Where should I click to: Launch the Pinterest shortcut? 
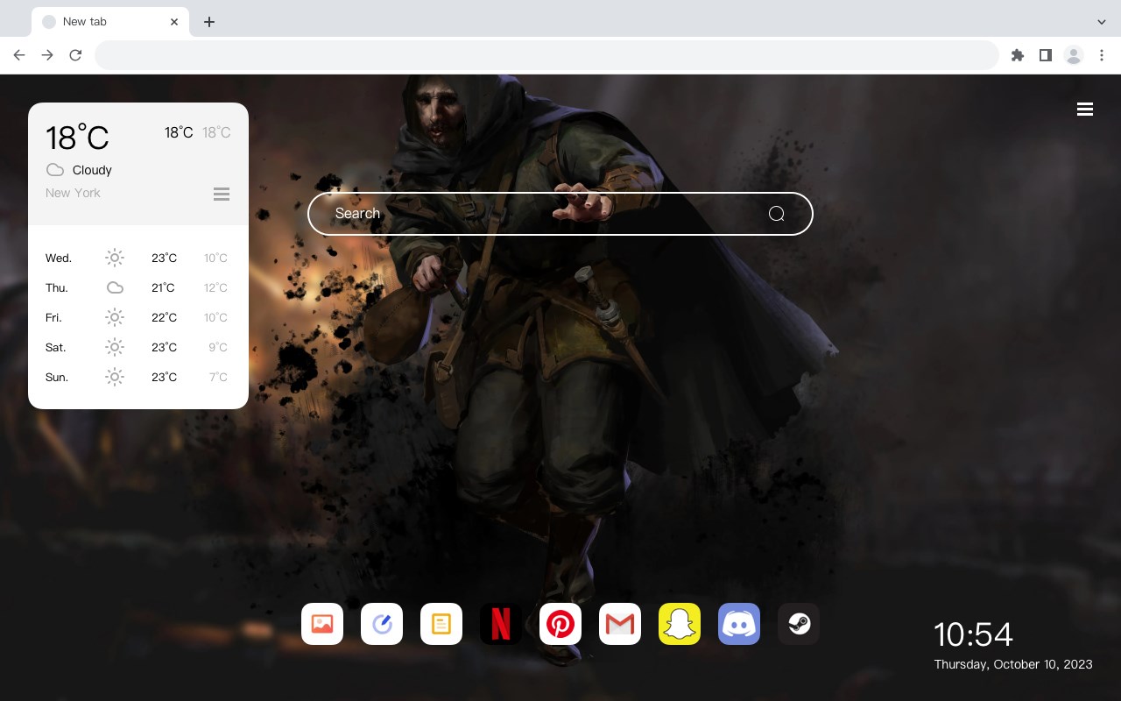point(560,624)
